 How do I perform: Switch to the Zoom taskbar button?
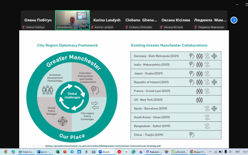106,152
